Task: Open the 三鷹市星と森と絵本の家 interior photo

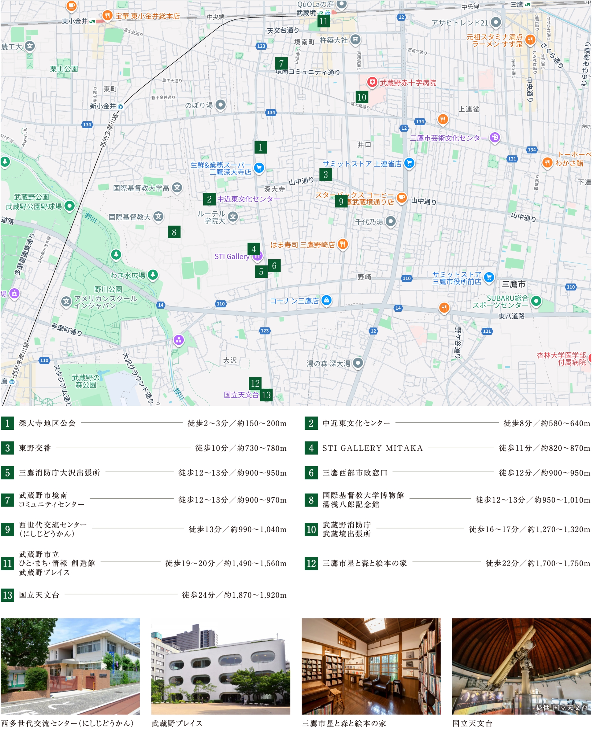Action: click(x=371, y=666)
